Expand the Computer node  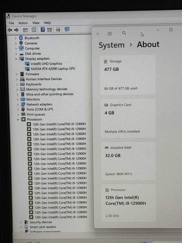tap(16, 49)
